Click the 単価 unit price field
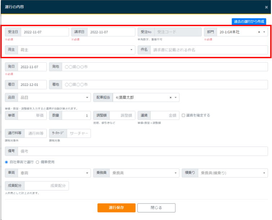This screenshot has width=272, height=220. (x=32, y=115)
